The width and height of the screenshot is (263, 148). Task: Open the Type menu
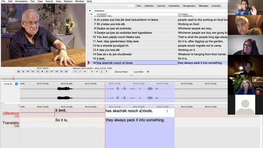40,1
